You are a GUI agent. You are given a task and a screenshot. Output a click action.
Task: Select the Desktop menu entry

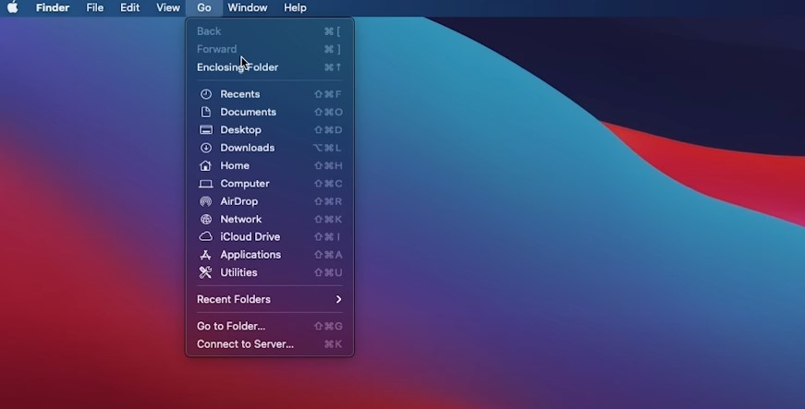point(270,130)
